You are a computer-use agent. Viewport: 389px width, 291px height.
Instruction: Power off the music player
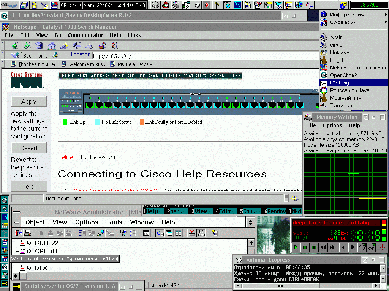[382, 247]
